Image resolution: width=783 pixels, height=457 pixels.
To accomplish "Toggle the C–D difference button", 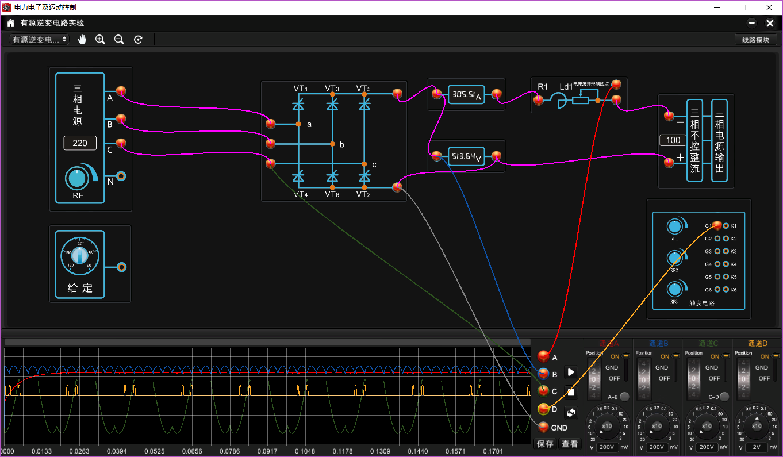I will (724, 397).
